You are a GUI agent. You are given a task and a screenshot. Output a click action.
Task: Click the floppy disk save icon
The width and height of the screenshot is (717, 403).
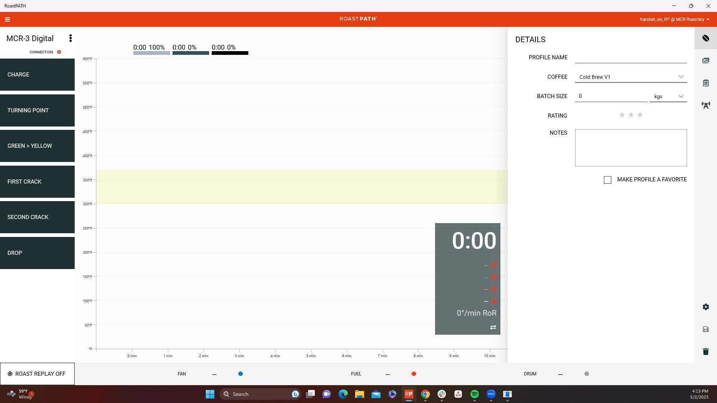pyautogui.click(x=706, y=329)
